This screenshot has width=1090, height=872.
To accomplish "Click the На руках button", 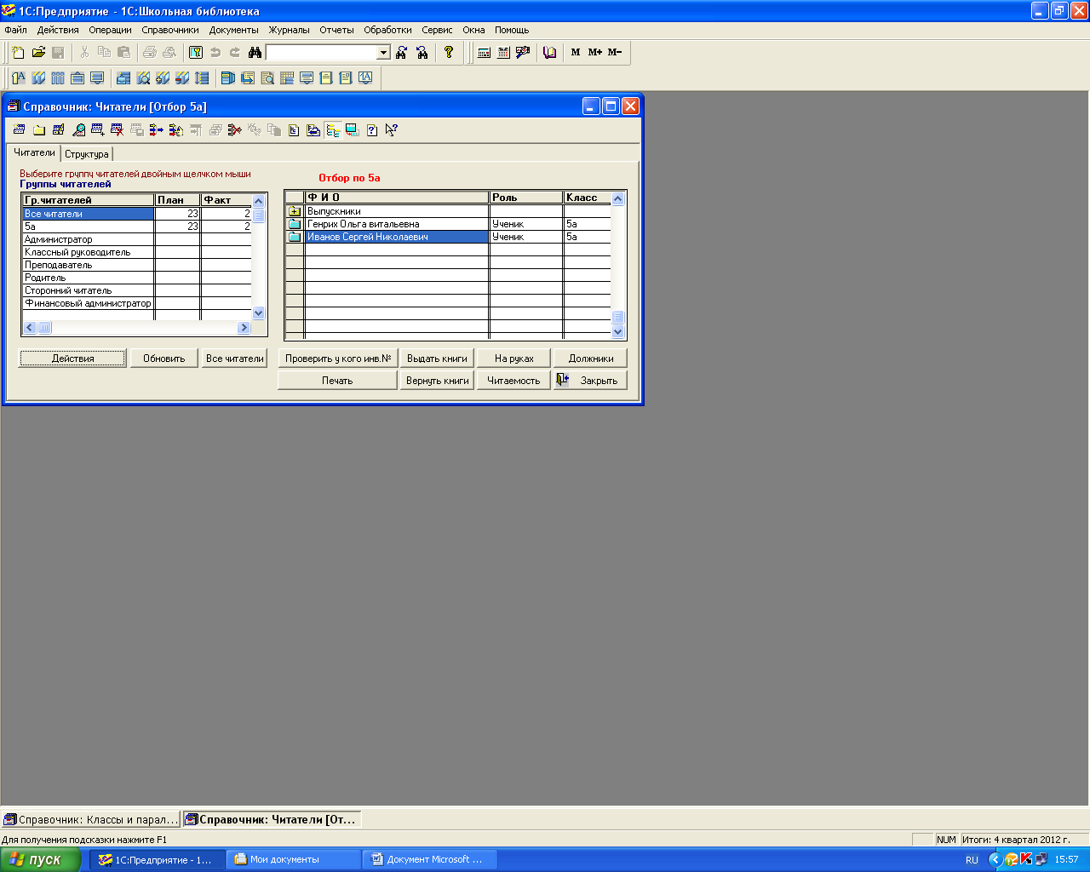I will [513, 359].
